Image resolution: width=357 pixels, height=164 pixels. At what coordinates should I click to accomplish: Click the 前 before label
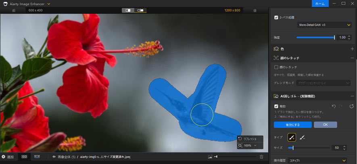coord(14,10)
